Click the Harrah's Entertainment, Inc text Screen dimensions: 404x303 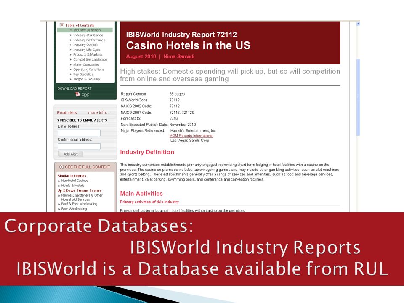[193, 130]
